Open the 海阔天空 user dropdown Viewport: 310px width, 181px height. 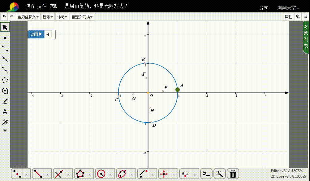pos(288,8)
